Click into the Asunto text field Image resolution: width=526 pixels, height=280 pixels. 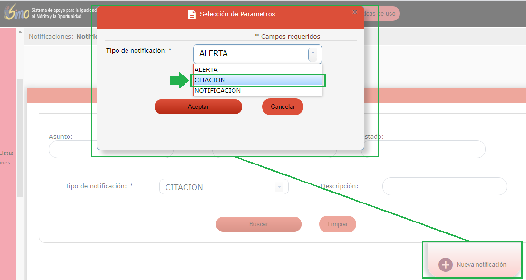coord(72,150)
